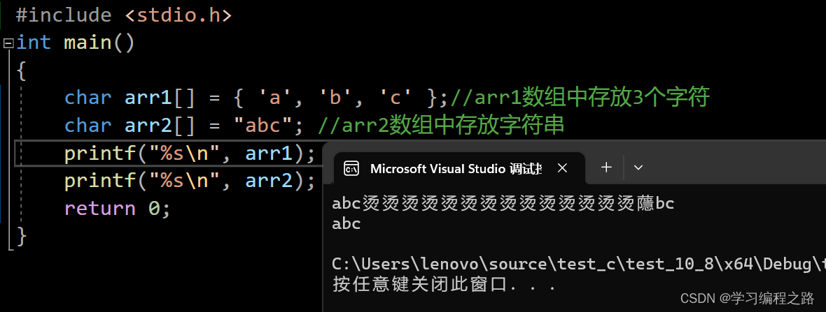
Task: Place cursor on int main() line
Action: click(x=76, y=43)
